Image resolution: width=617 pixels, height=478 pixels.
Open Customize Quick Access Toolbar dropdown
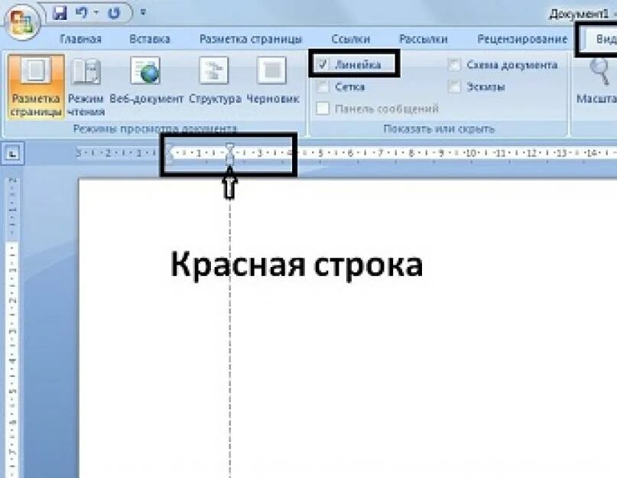tap(143, 12)
